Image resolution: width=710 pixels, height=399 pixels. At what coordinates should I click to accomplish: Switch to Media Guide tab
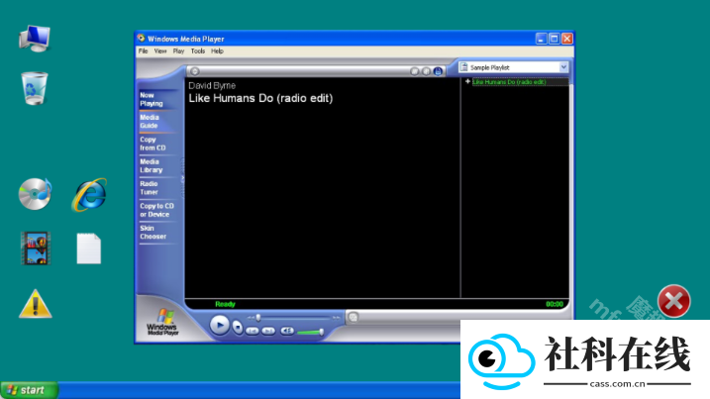click(x=150, y=122)
